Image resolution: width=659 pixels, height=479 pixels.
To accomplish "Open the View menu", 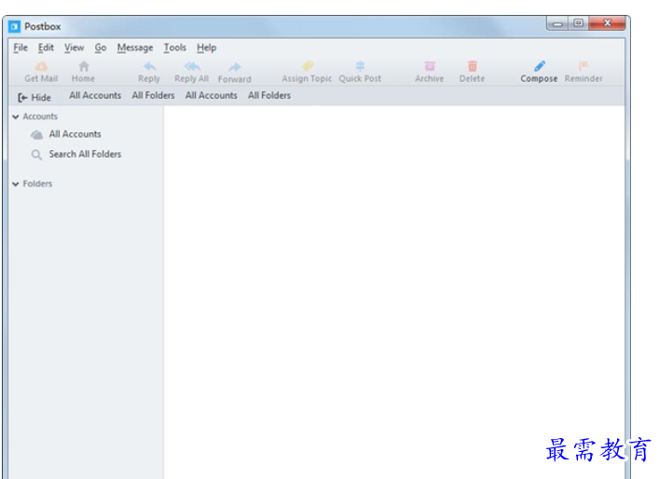I will [x=74, y=48].
